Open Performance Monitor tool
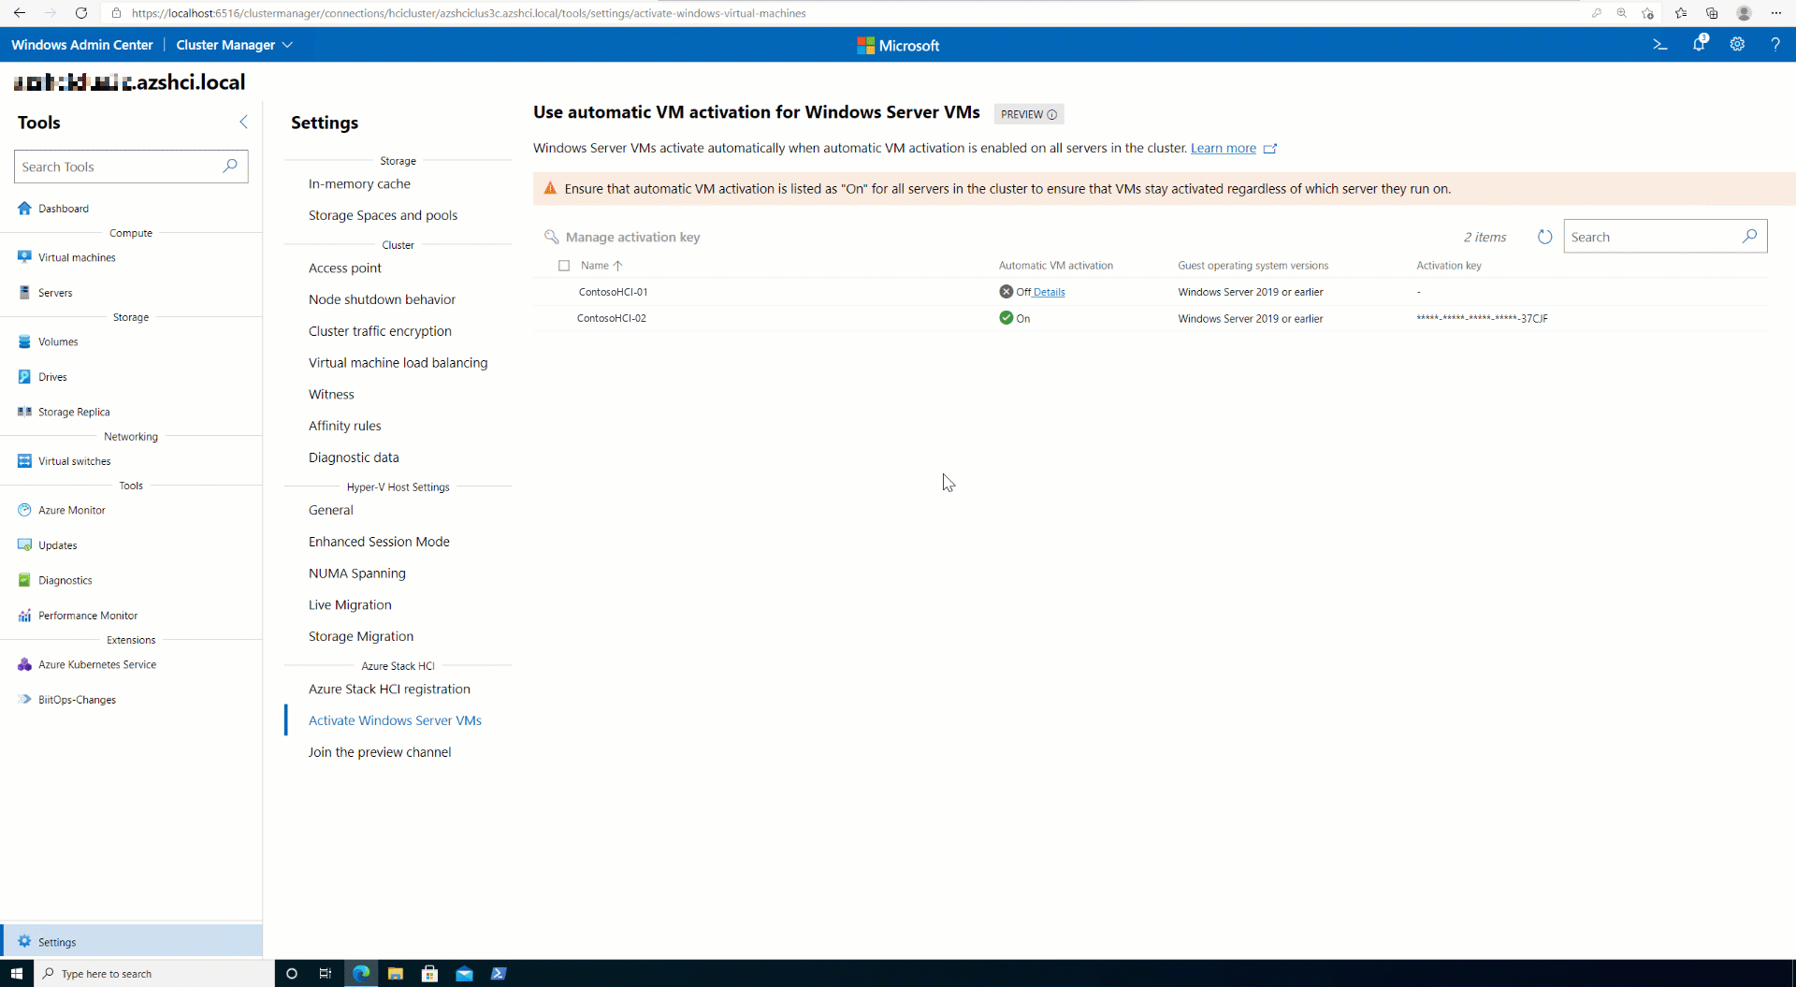This screenshot has width=1796, height=987. point(88,616)
